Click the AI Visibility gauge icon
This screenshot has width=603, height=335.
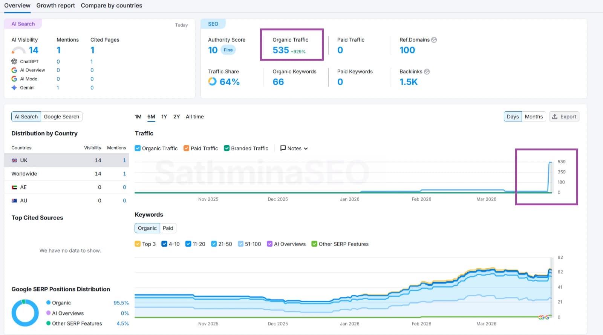coord(18,50)
